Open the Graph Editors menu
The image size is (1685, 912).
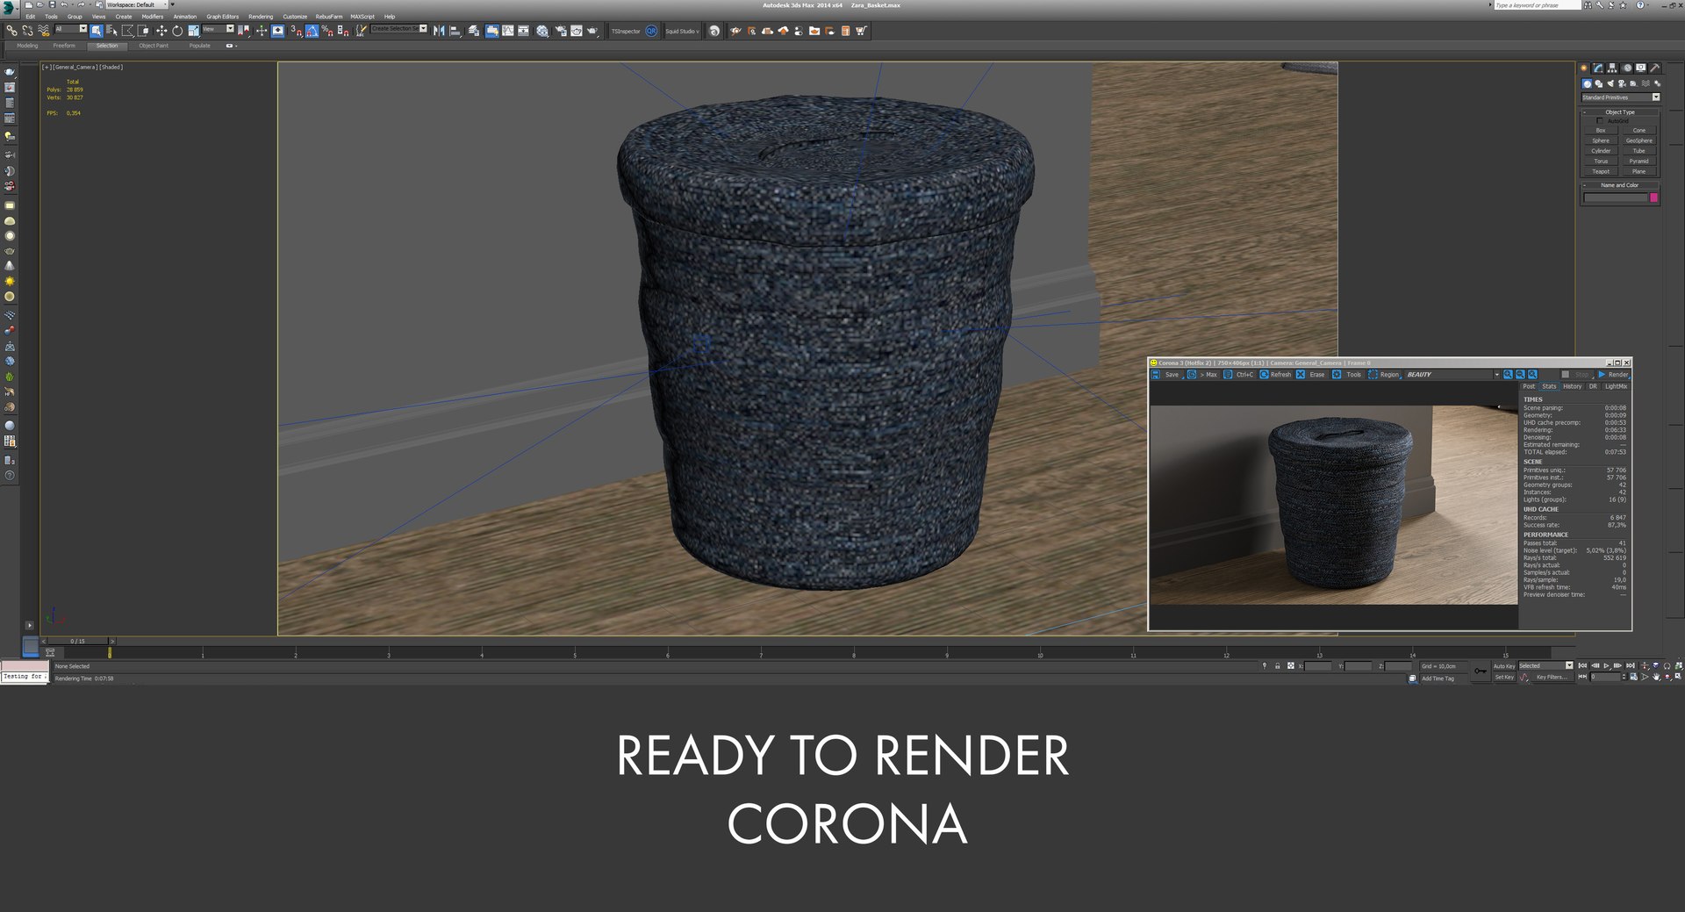(x=222, y=17)
